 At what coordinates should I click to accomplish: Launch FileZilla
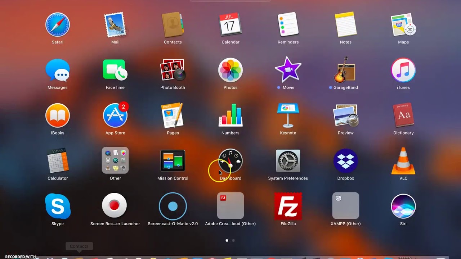pyautogui.click(x=288, y=206)
